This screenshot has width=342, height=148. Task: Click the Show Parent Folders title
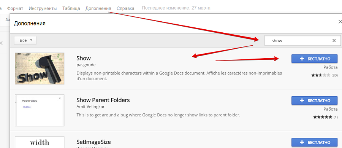[x=103, y=100]
